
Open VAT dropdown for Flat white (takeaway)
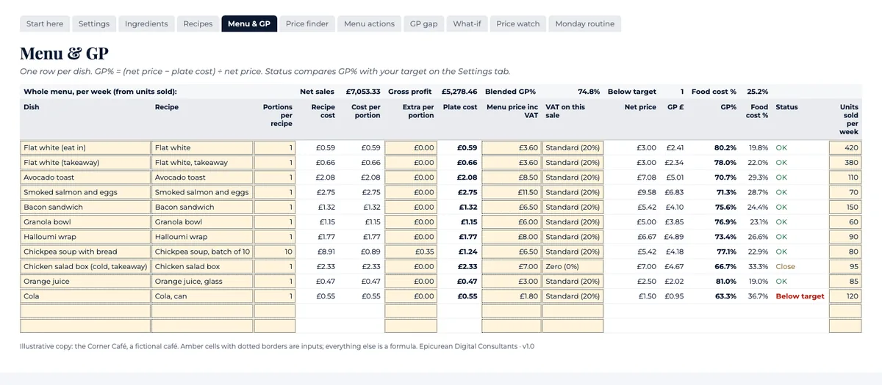(573, 162)
